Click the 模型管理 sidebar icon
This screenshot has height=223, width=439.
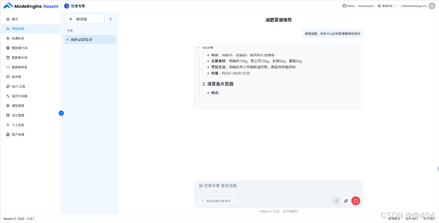(x=8, y=106)
